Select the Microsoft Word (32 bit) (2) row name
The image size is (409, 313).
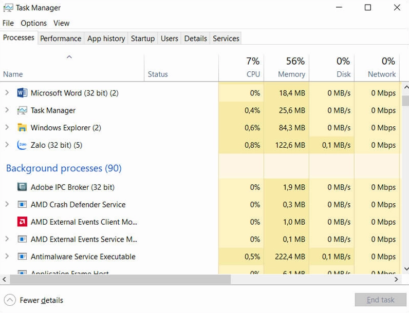(x=75, y=93)
